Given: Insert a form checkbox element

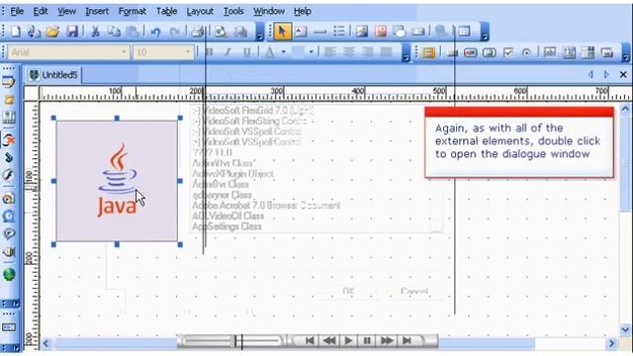Looking at the screenshot, I should [x=508, y=52].
